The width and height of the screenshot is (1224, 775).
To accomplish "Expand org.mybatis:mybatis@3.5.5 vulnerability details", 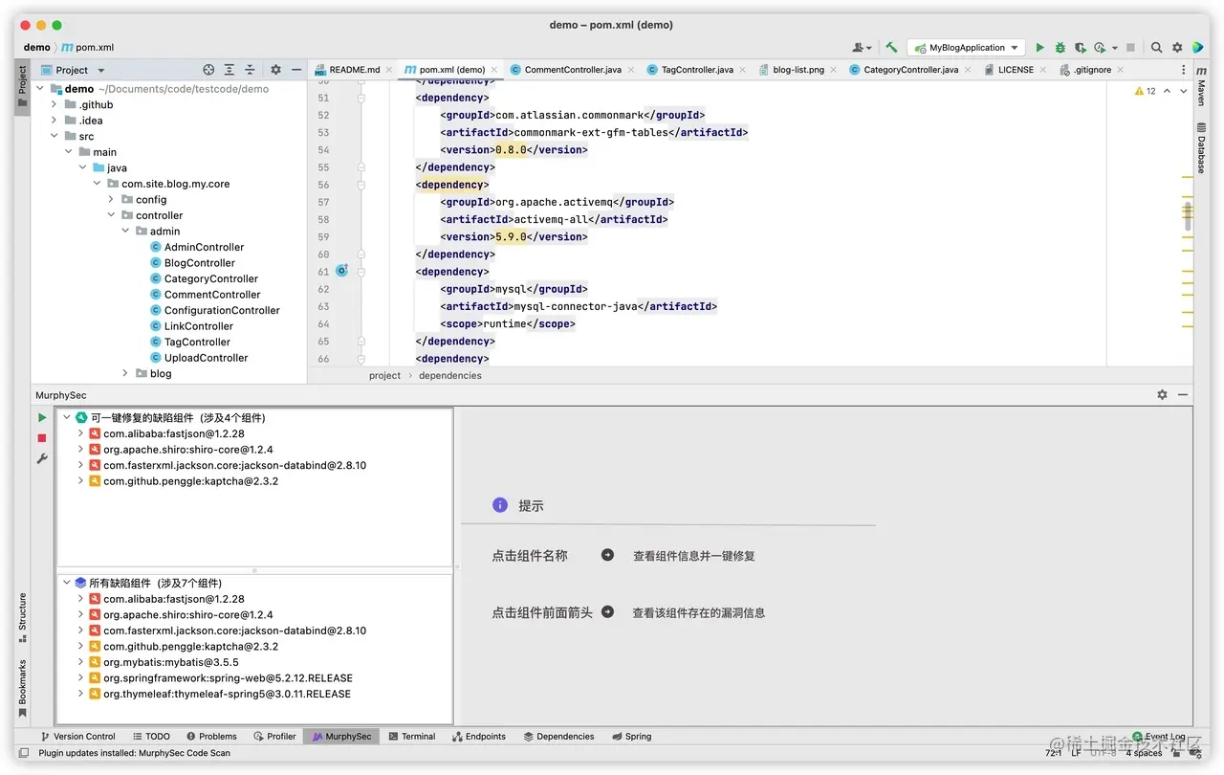I will tap(81, 662).
